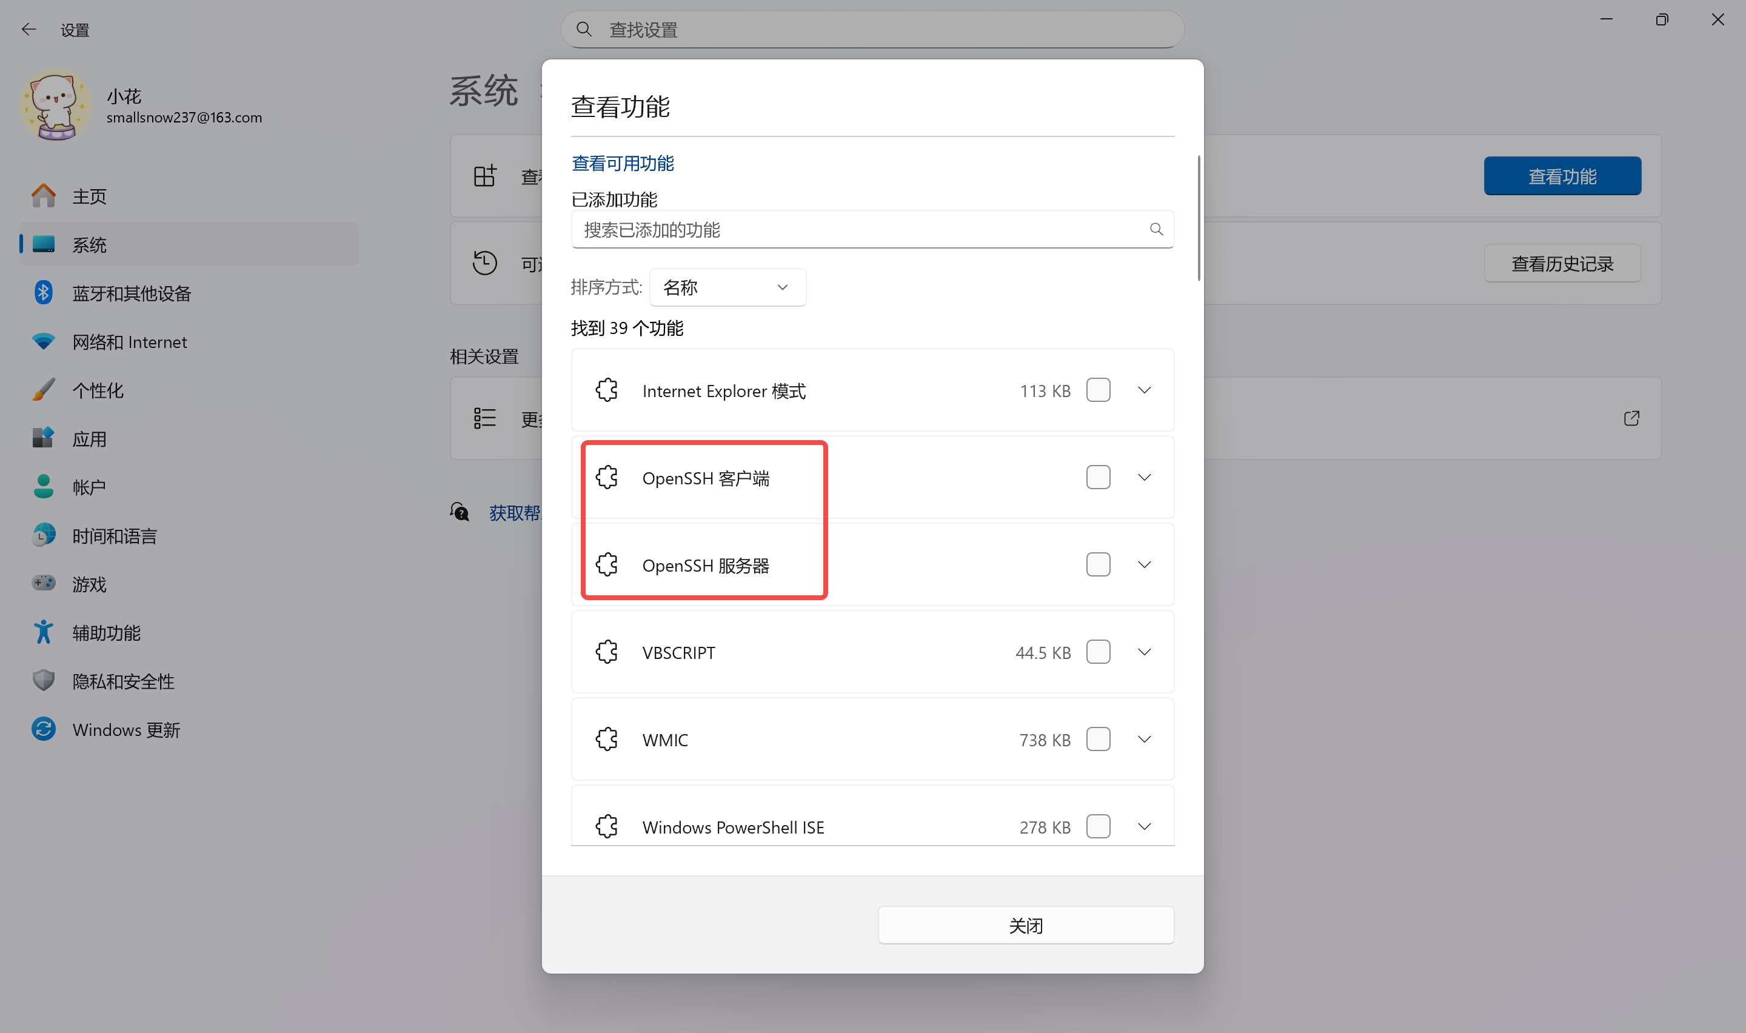Click the back arrow in the Settings header
Image resolution: width=1746 pixels, height=1033 pixels.
click(x=28, y=29)
